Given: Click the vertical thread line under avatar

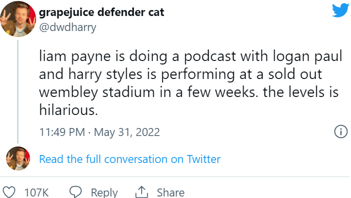Looking at the screenshot, I should 18,91.
